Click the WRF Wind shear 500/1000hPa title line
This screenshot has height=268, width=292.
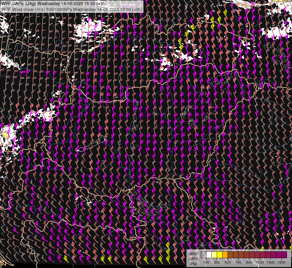tap(72, 9)
